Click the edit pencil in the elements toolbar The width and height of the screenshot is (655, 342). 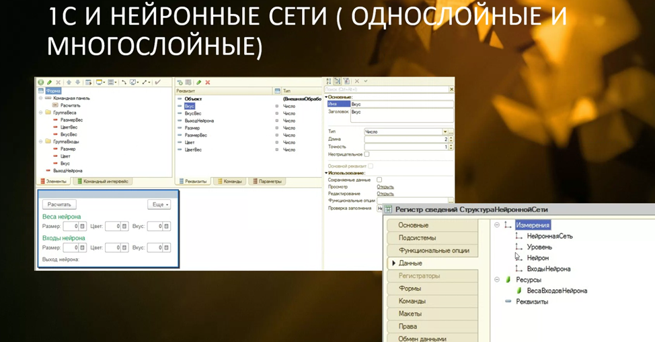tap(49, 82)
